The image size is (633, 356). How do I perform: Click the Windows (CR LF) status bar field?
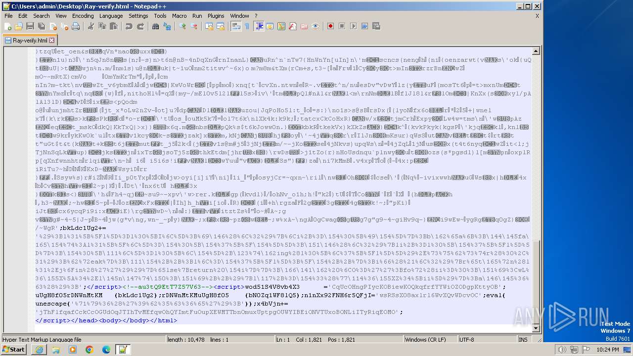point(430,340)
